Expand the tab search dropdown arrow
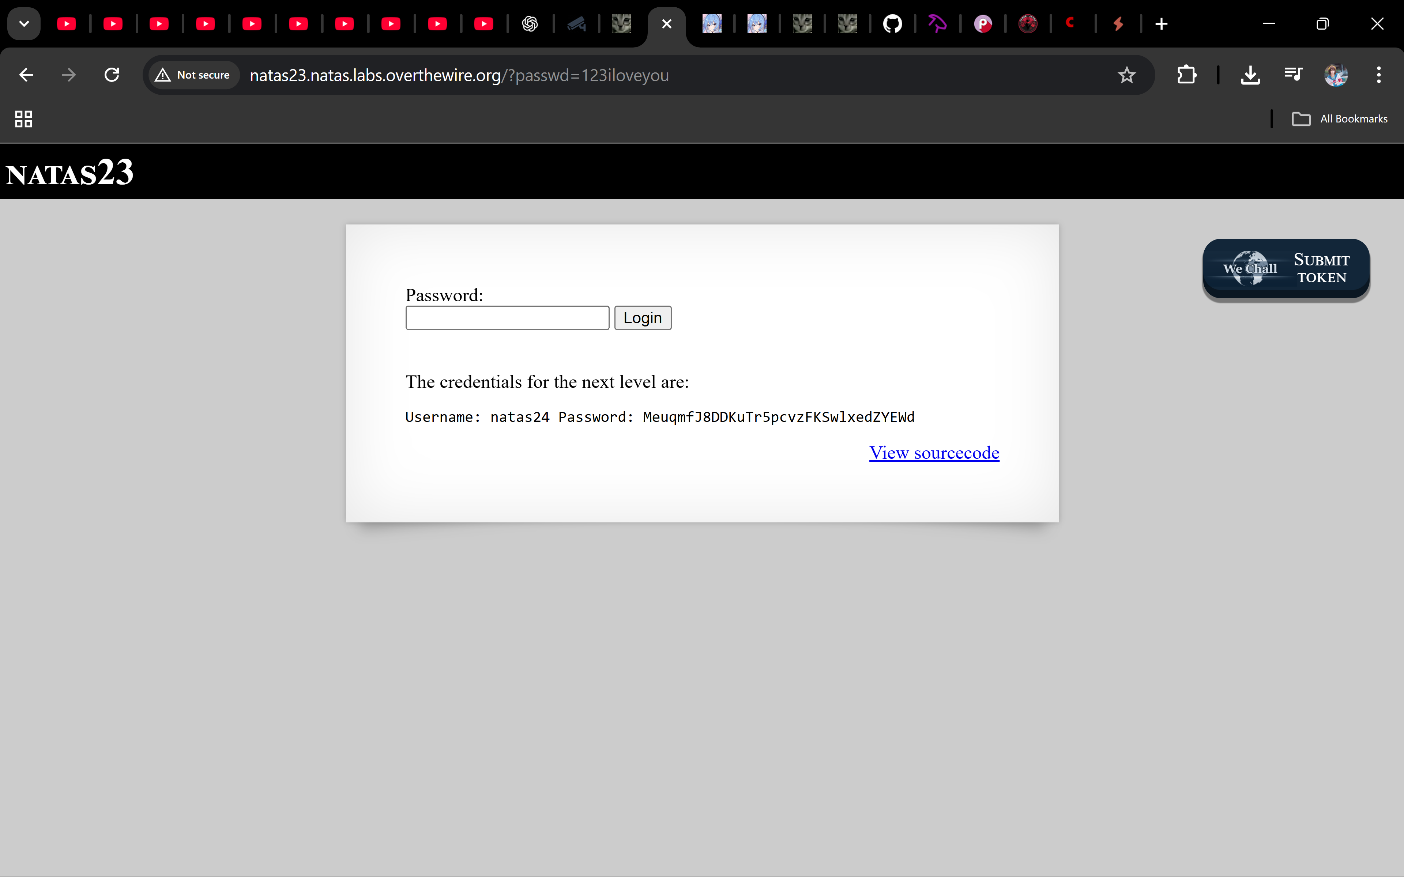Screen dimensions: 1404x877 coord(24,24)
